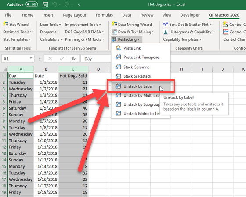Viewport: 246px width, 197px height.
Task: Choose Unstack by Subgroup menu item
Action: [136, 104]
